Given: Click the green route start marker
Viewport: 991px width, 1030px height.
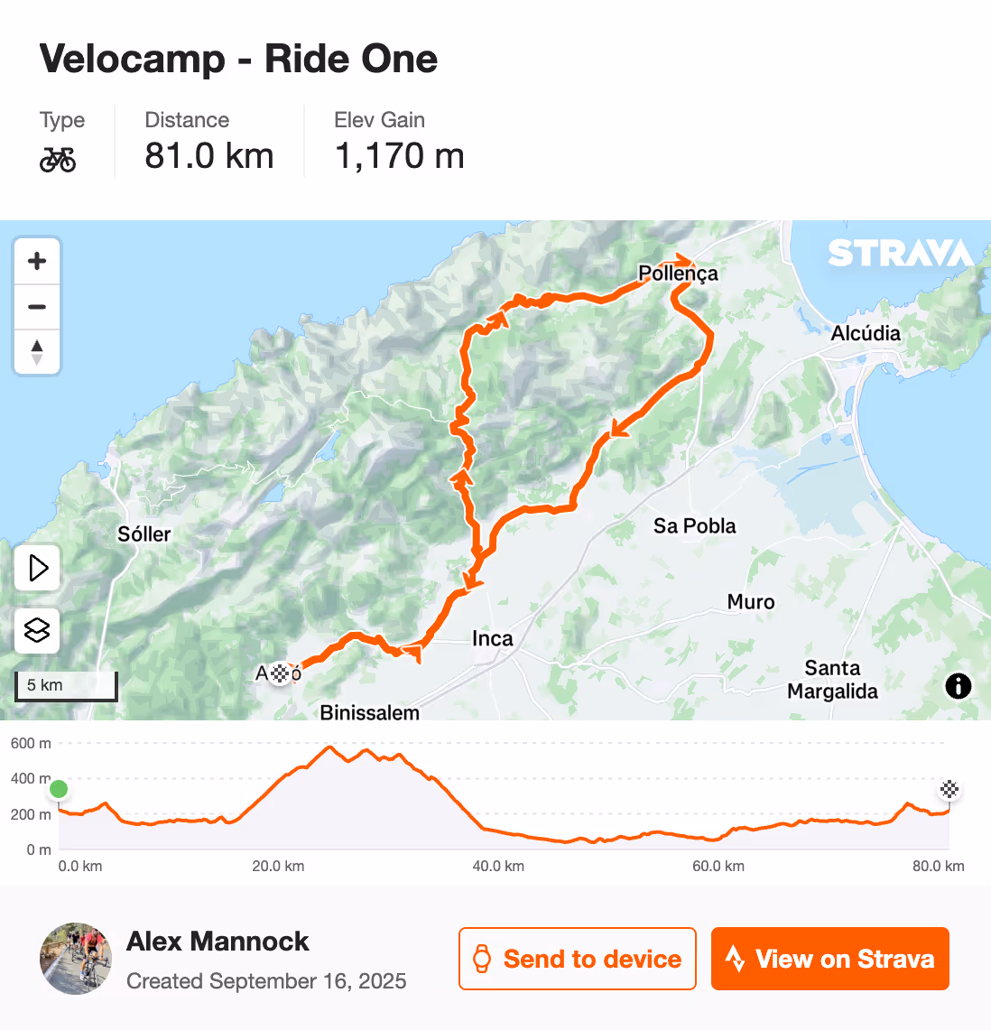Looking at the screenshot, I should coord(58,788).
